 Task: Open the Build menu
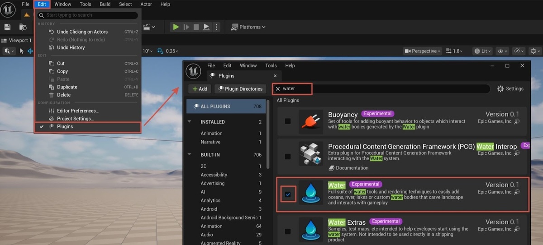[105, 4]
